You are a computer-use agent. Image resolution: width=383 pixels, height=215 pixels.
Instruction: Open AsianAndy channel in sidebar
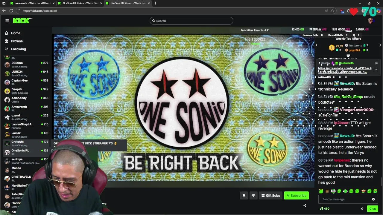click(x=26, y=100)
